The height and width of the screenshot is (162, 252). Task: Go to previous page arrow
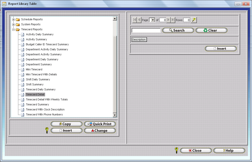coord(139,20)
